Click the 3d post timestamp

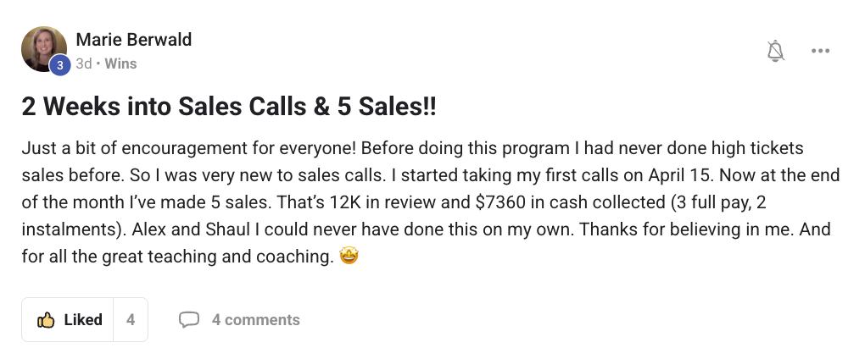(84, 64)
